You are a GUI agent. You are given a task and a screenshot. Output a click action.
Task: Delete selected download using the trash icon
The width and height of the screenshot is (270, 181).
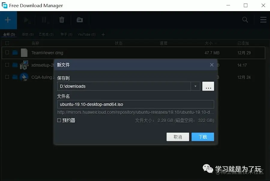(62, 20)
